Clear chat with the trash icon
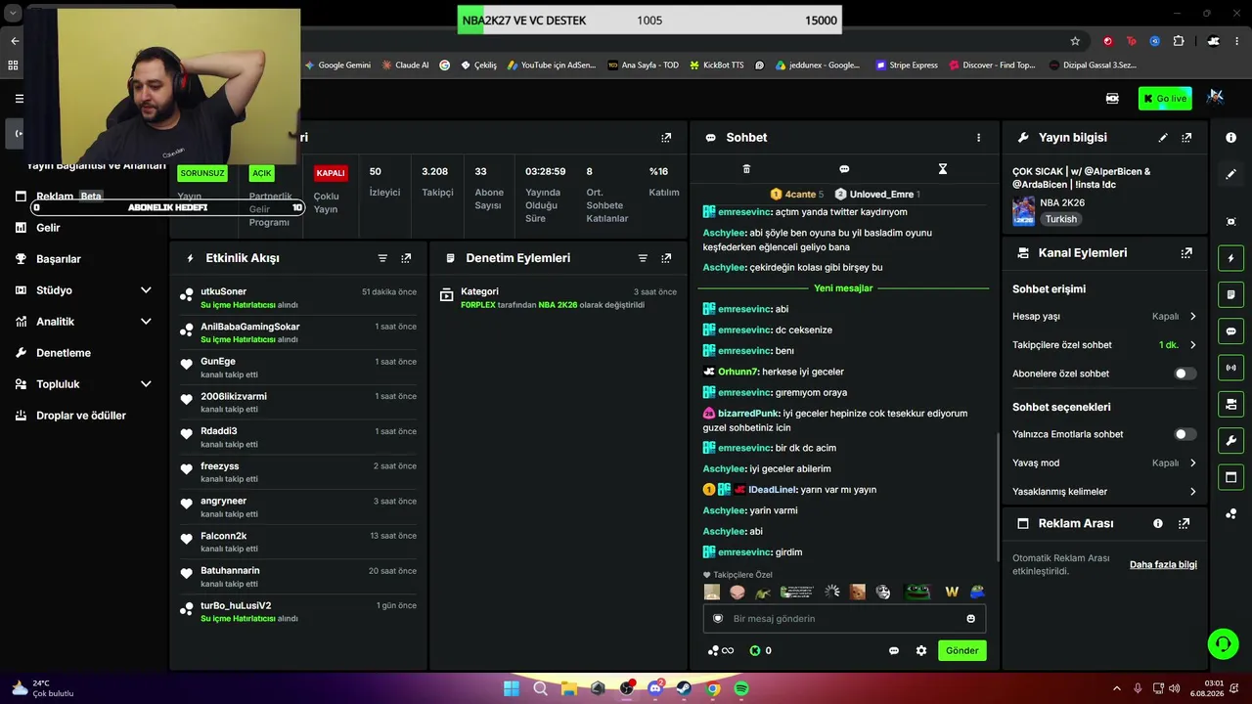 (746, 169)
